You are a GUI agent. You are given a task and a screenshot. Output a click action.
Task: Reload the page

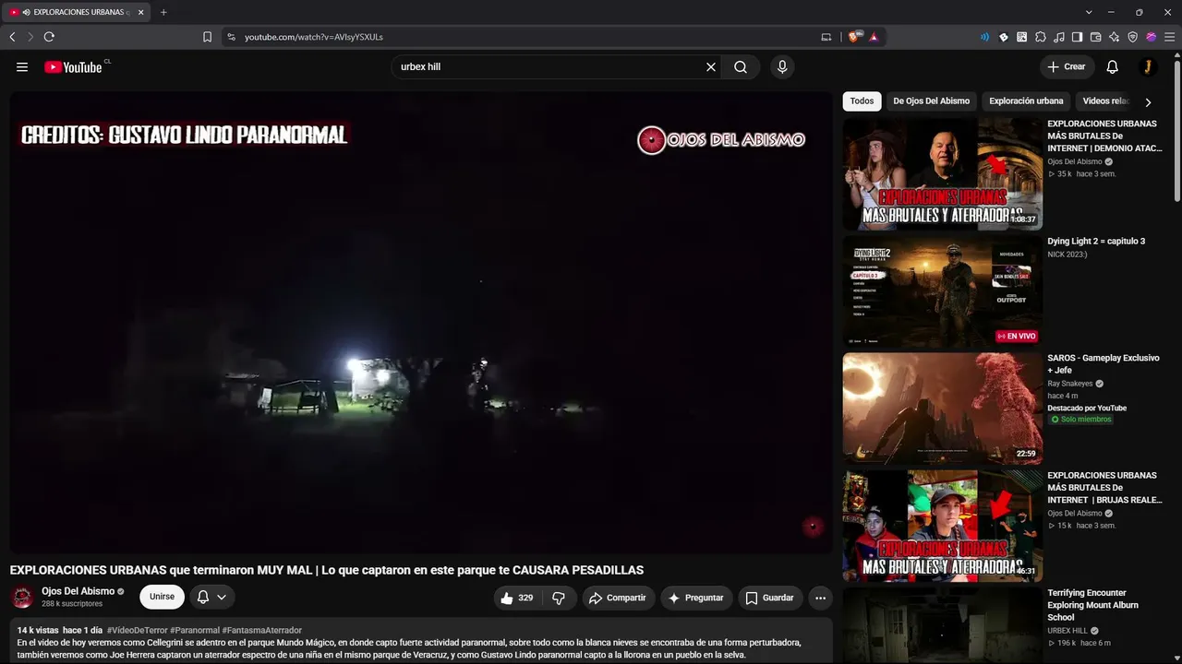point(49,37)
